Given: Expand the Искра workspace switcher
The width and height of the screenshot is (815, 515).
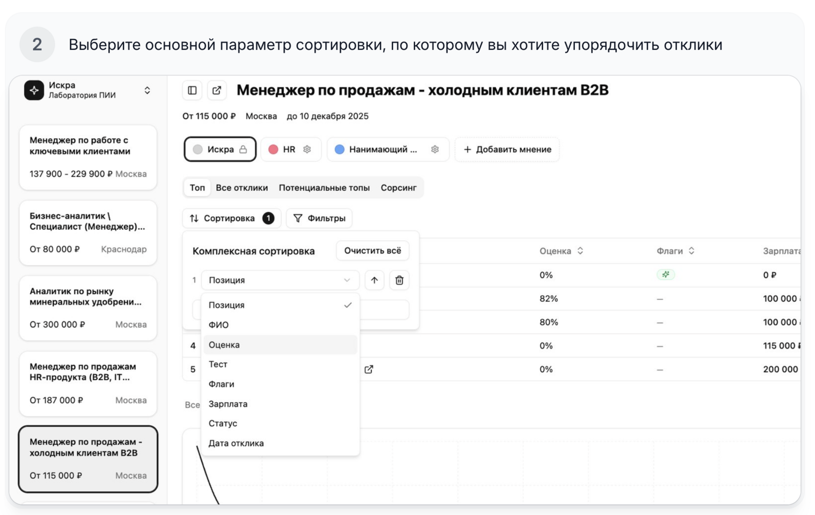Looking at the screenshot, I should 147,91.
